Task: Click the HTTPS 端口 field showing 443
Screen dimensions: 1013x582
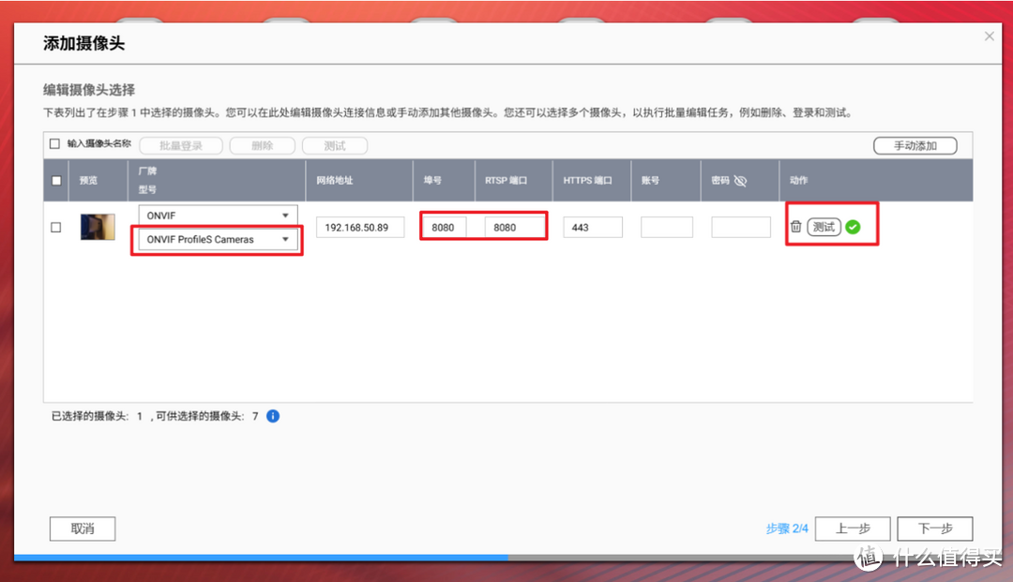Action: tap(592, 226)
